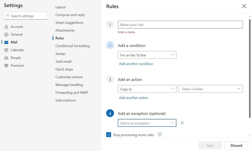Image resolution: width=251 pixels, height=151 pixels.
Task: Open Conditional formatting settings
Action: [72, 46]
